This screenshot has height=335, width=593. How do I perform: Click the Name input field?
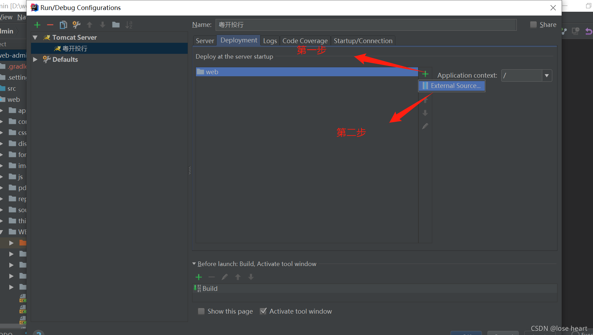(x=366, y=25)
